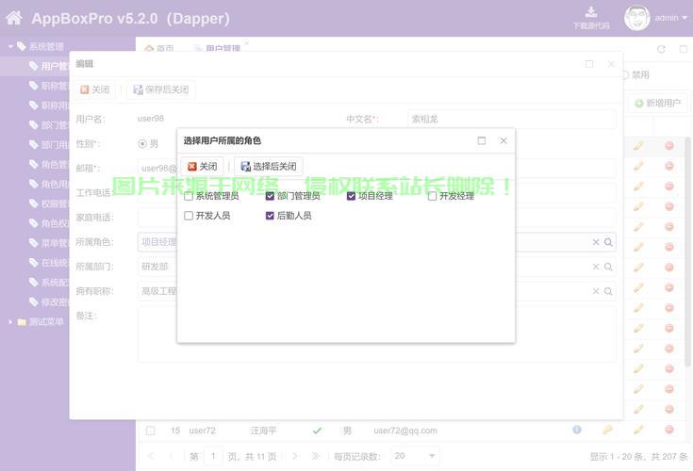The height and width of the screenshot is (471, 693).
Task: Click 关闭 button in role selection dialog
Action: (x=202, y=167)
